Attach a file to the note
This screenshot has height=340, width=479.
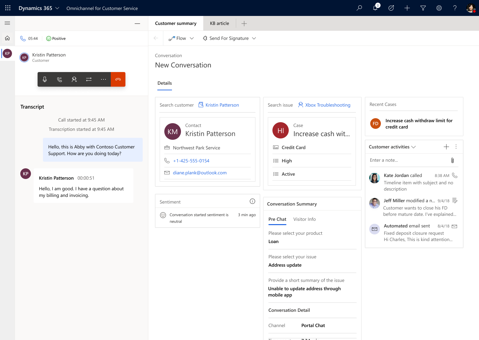452,160
